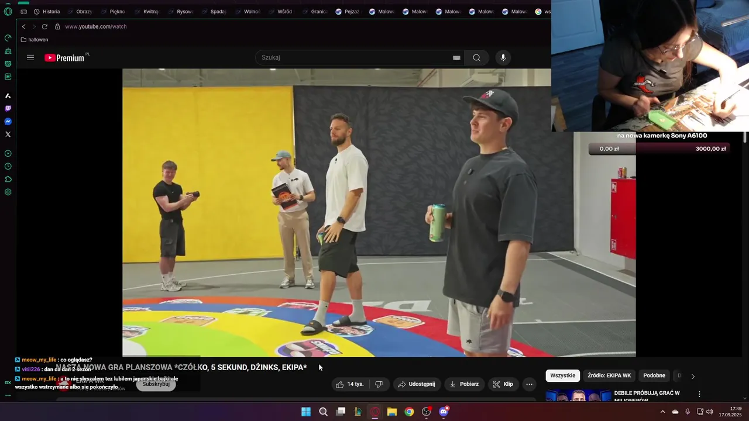This screenshot has width=749, height=421.
Task: Share video via Udostępnij
Action: pyautogui.click(x=417, y=384)
